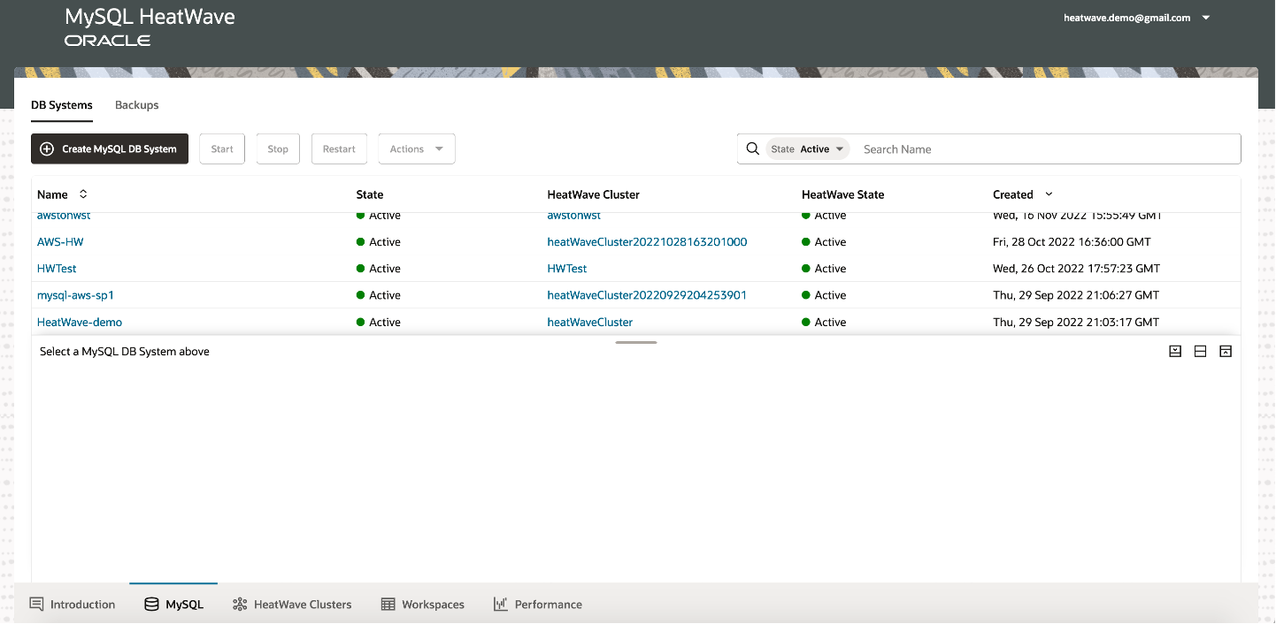
Task: Toggle the Created column sort chevron
Action: [1049, 194]
